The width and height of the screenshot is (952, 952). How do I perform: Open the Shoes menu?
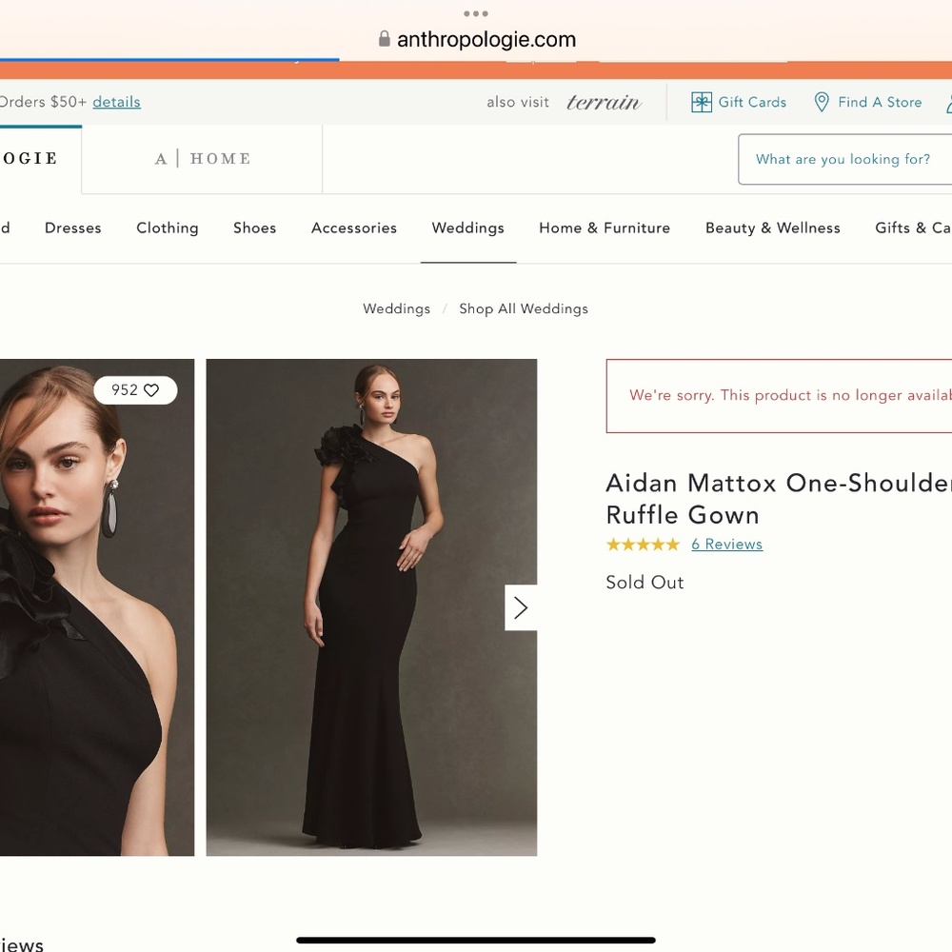[254, 228]
